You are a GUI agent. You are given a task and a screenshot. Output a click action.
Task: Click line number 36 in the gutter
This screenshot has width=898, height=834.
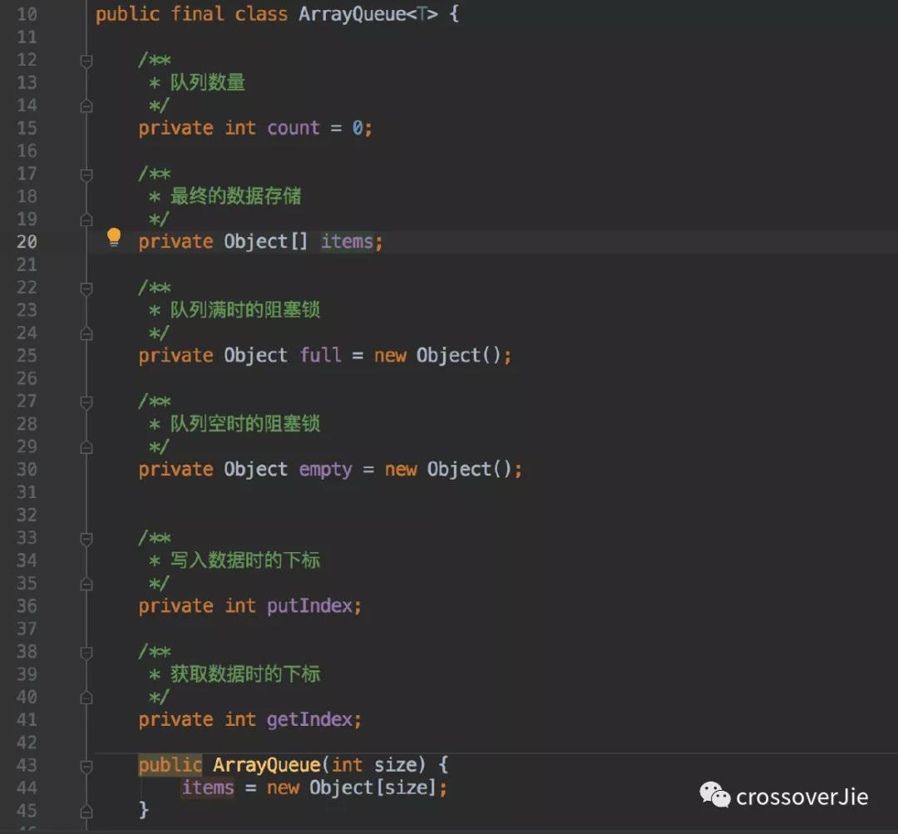(27, 606)
